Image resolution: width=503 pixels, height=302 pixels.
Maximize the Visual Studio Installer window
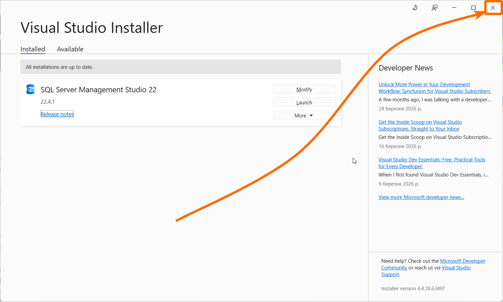coord(473,8)
